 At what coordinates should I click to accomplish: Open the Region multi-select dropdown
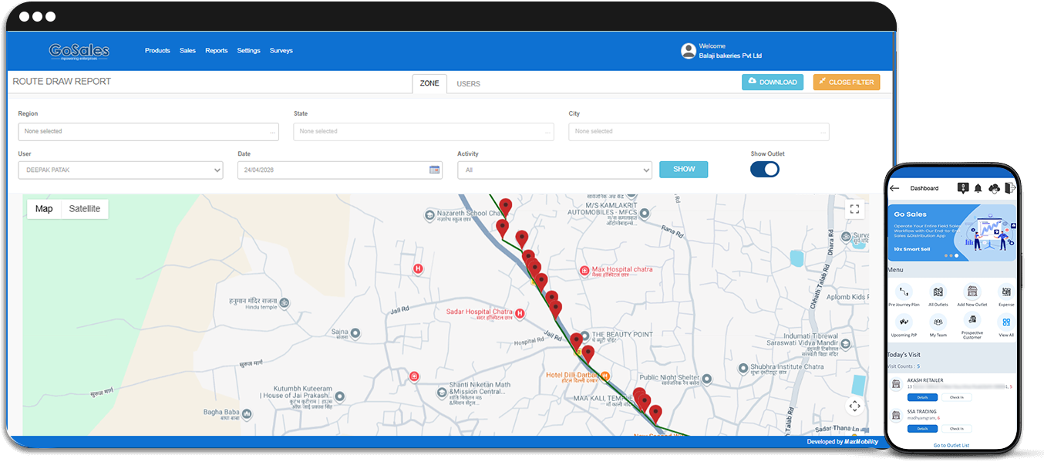(148, 131)
